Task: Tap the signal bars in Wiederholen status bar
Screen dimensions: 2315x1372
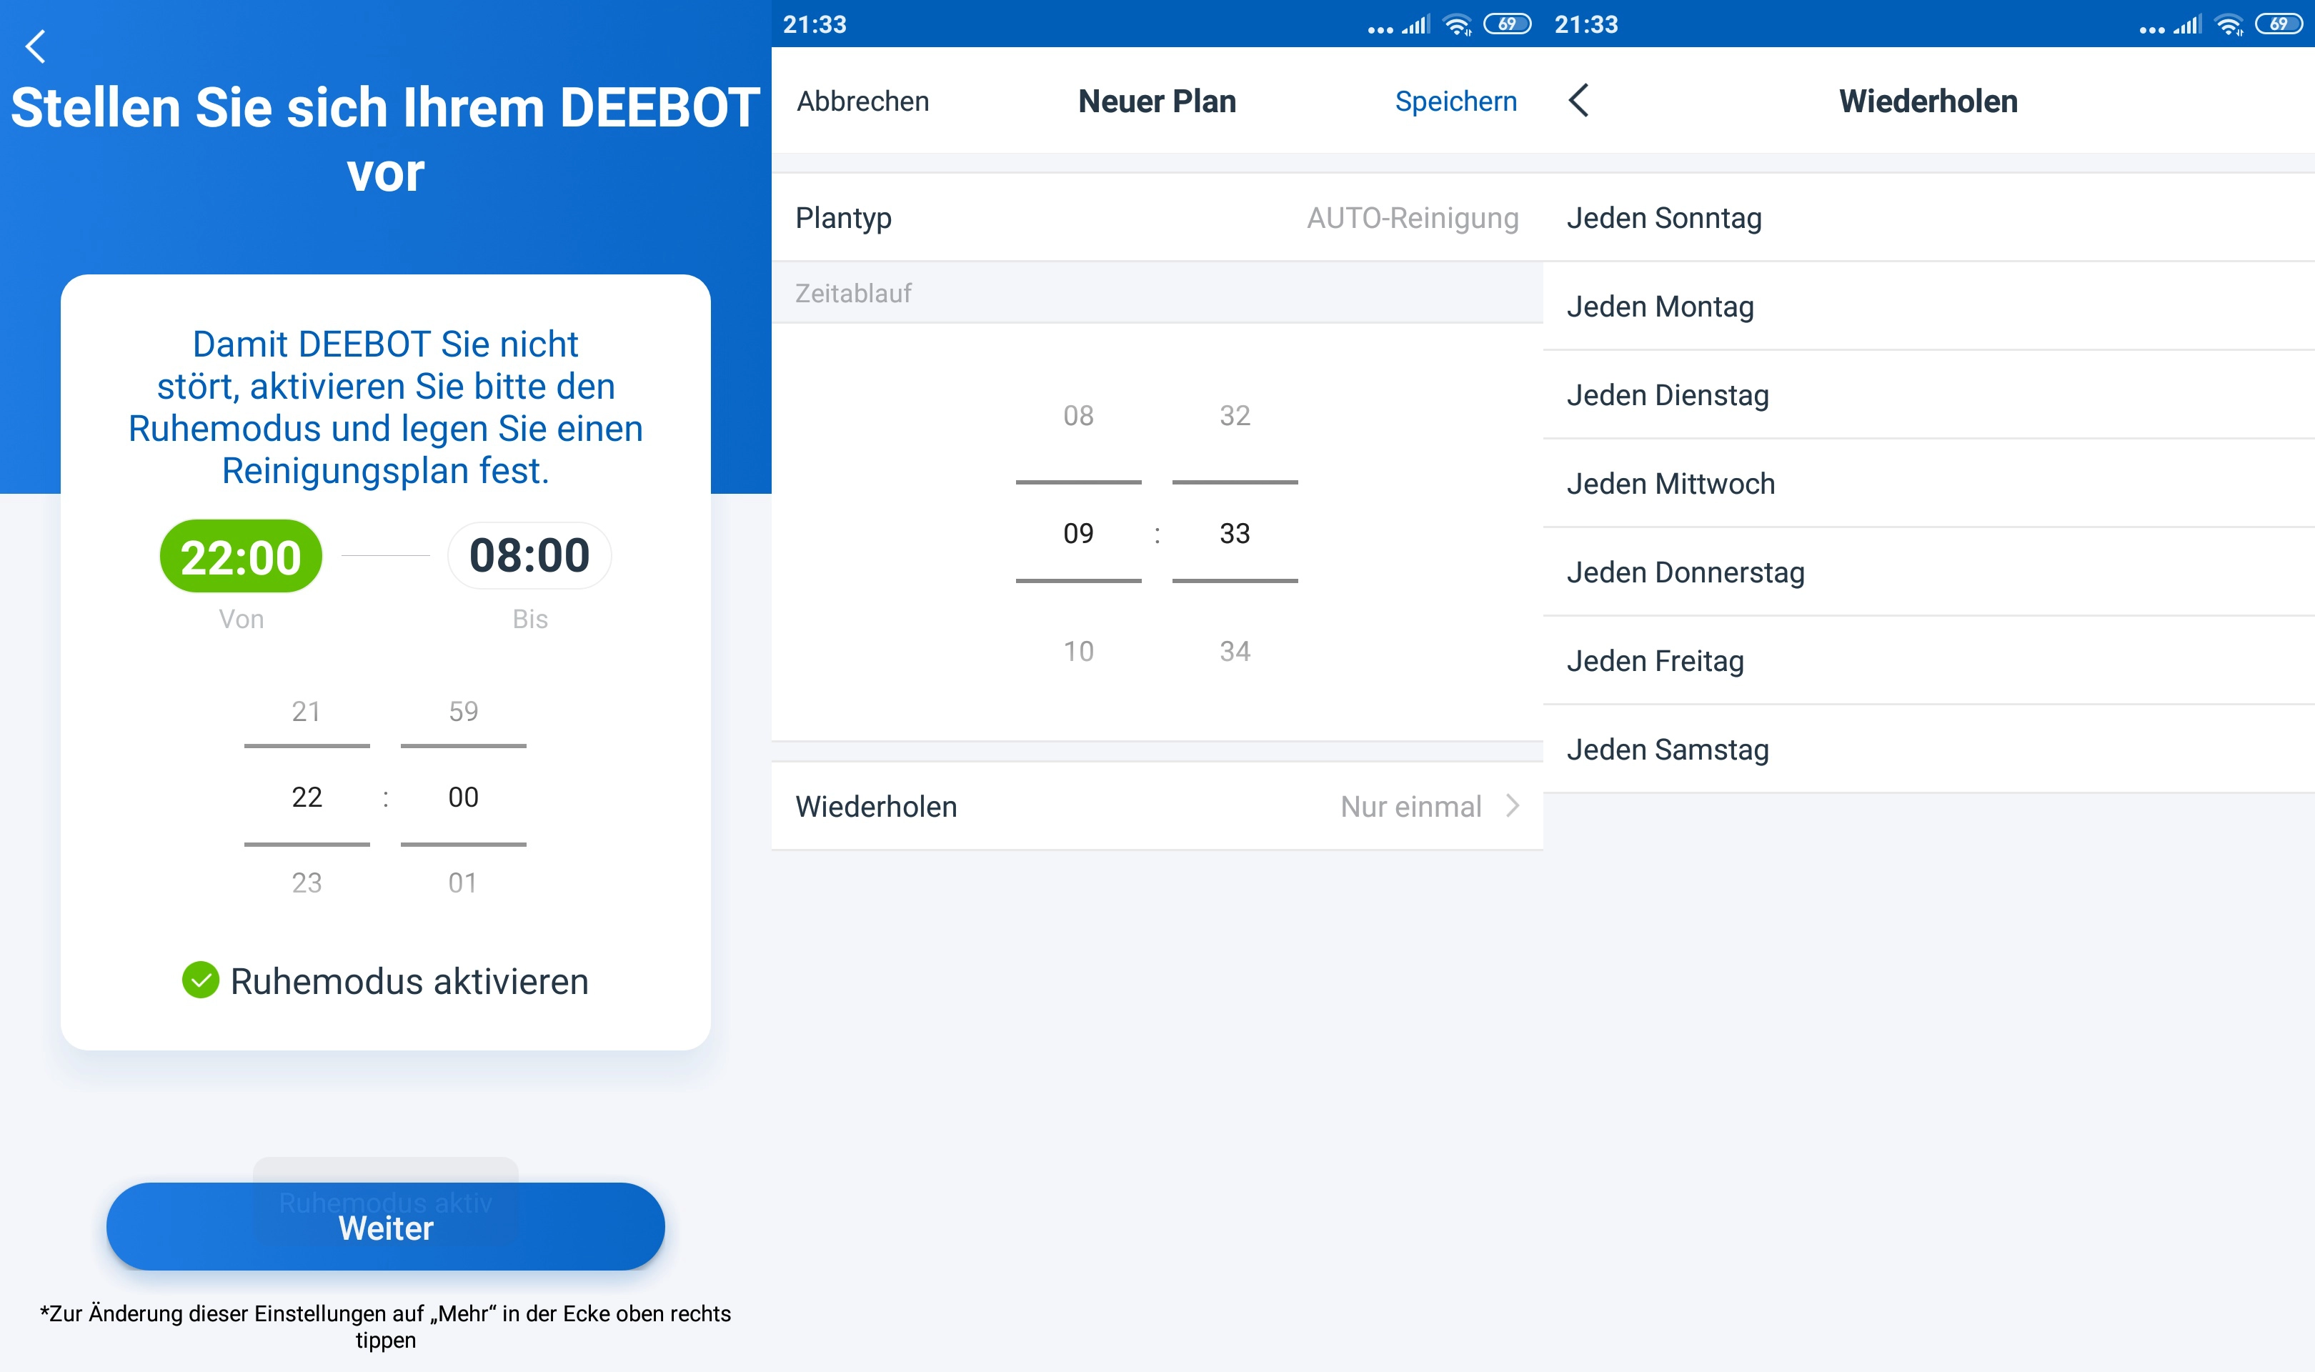Action: (x=2186, y=24)
